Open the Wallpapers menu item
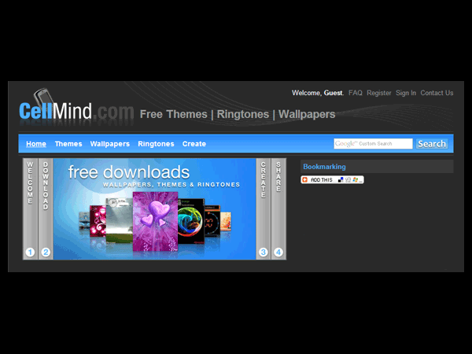 point(110,144)
